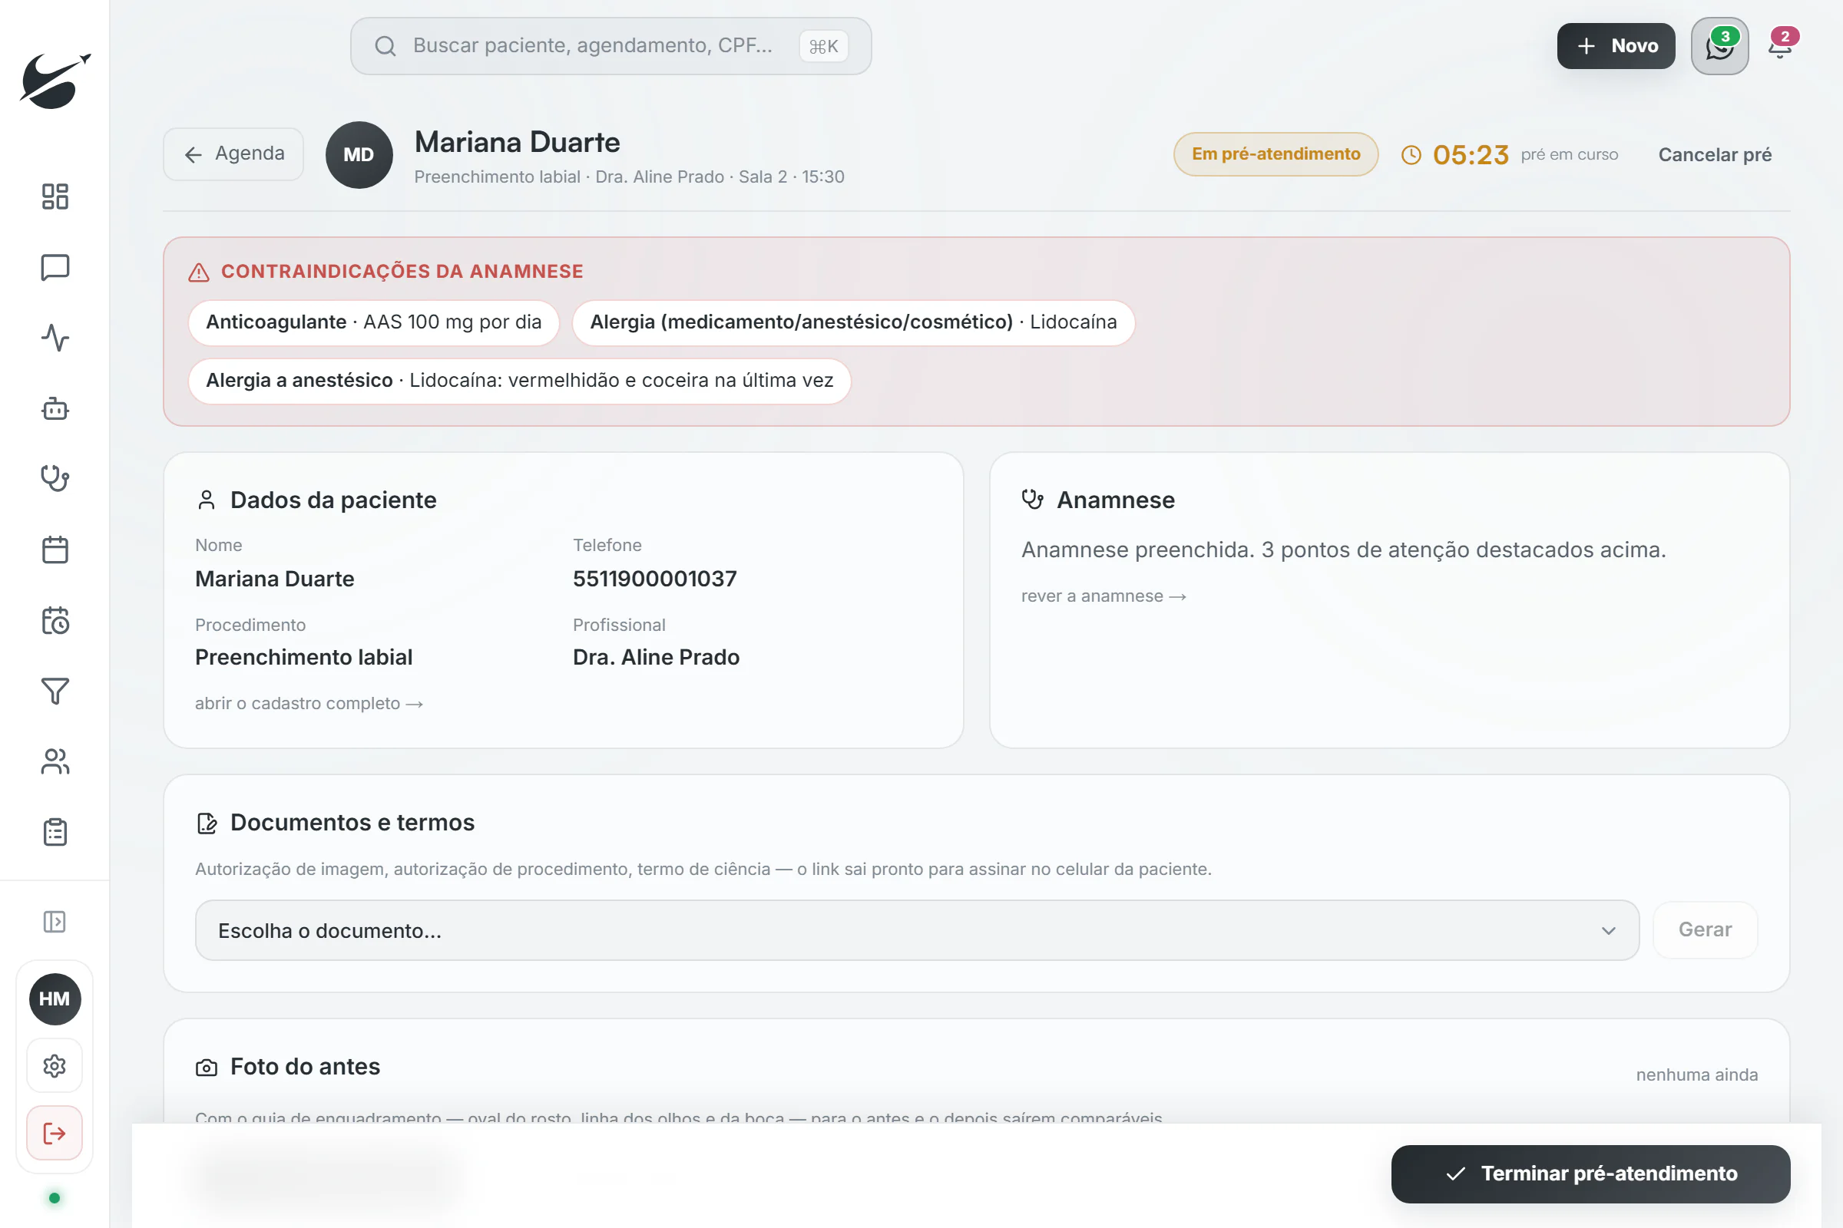Screen dimensions: 1843x1228
Task: Open link abrir o cadastro completo
Action: pyautogui.click(x=309, y=703)
